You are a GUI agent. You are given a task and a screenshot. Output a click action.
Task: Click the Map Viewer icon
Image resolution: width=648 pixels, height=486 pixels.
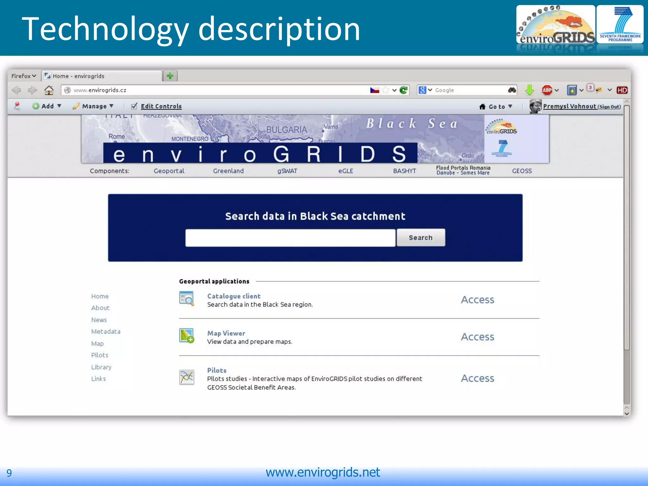coord(187,335)
